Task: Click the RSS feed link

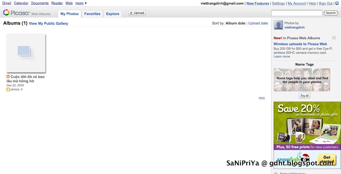Action: (x=262, y=98)
